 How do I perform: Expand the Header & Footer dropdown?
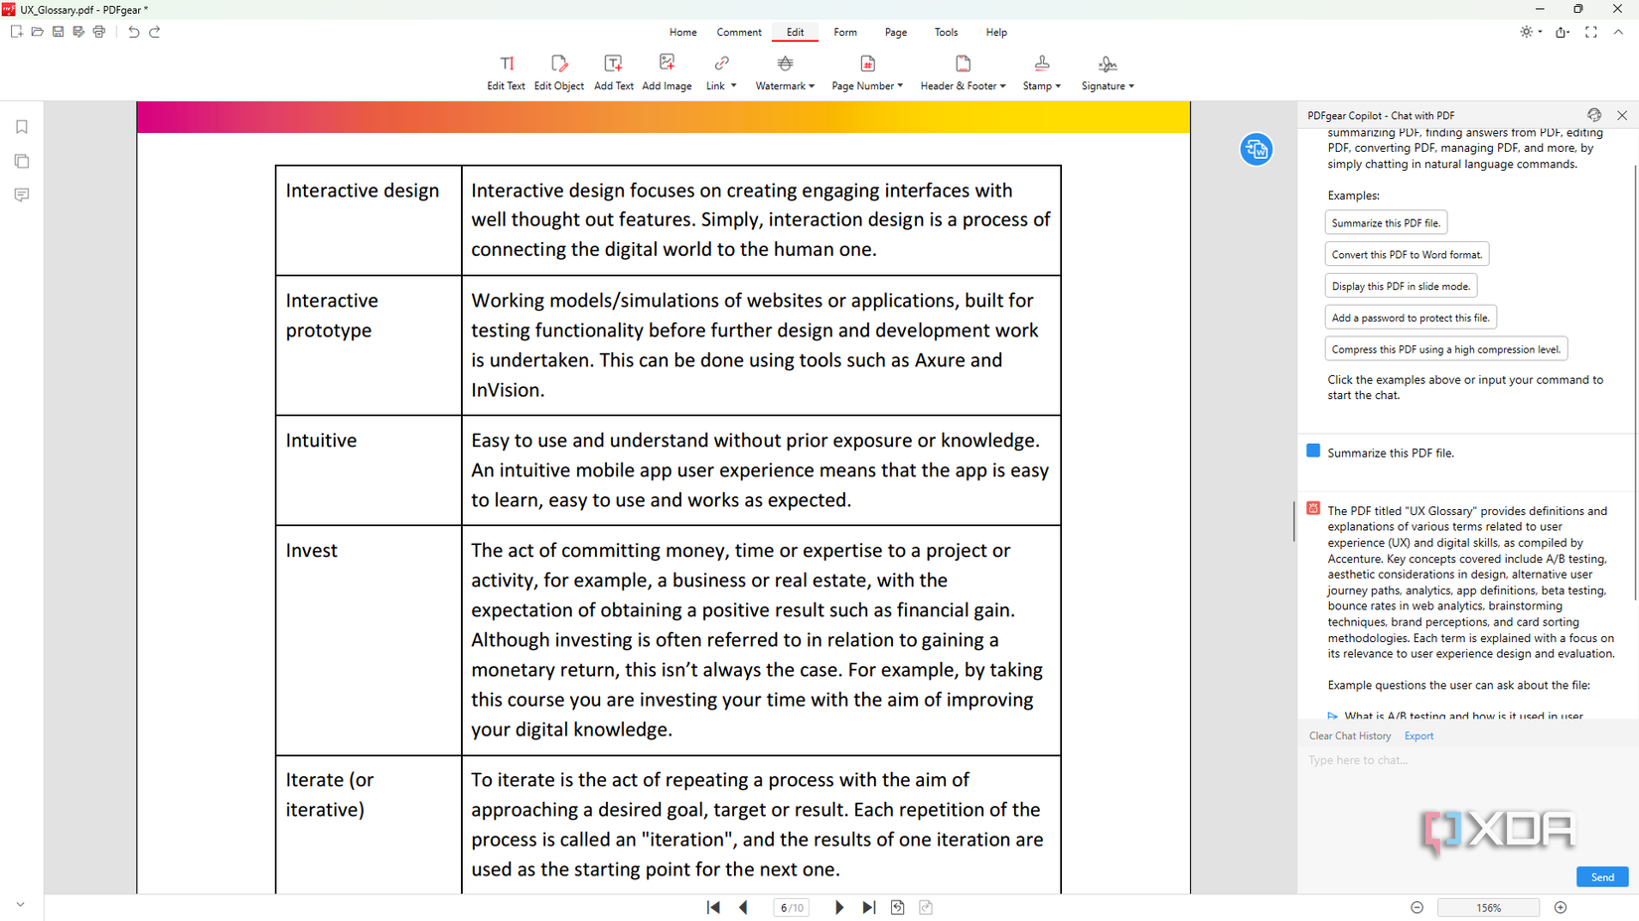[x=963, y=72]
